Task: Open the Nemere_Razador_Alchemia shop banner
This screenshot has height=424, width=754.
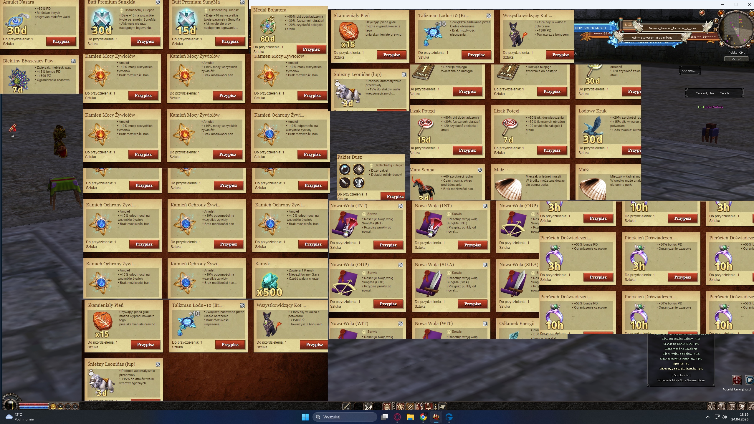Action: pyautogui.click(x=672, y=28)
